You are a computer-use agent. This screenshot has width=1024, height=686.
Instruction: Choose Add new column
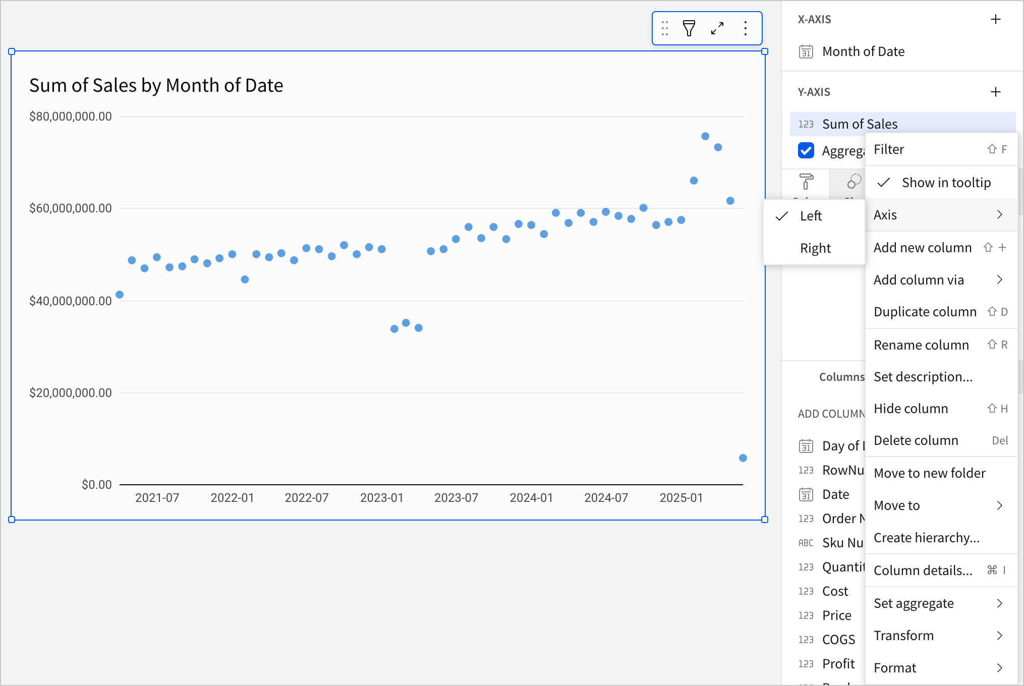point(941,248)
